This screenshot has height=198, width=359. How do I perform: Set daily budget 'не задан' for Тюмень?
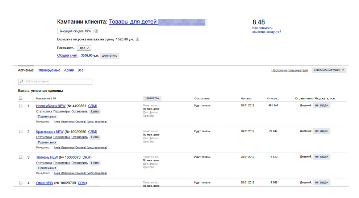pyautogui.click(x=321, y=156)
